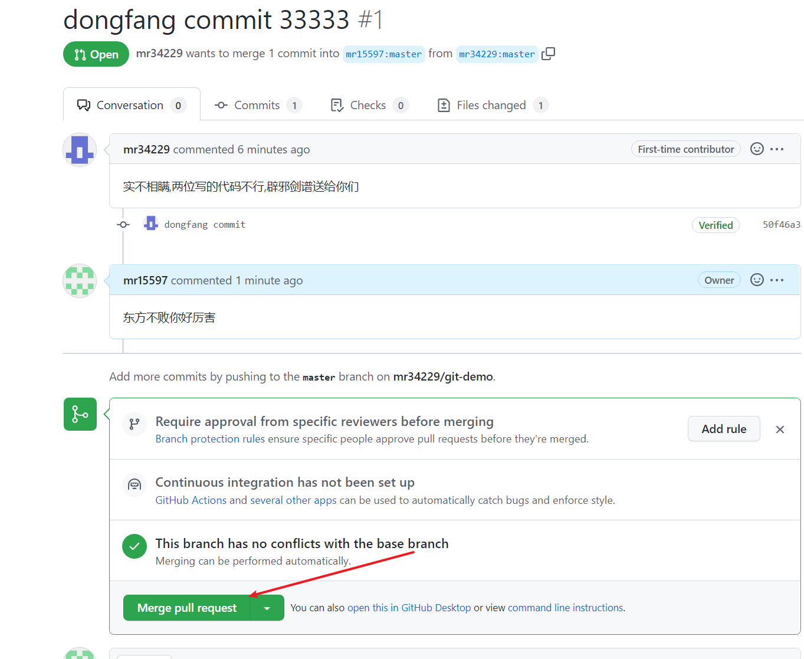Dismiss the require approval suggestion
804x659 pixels.
(780, 430)
